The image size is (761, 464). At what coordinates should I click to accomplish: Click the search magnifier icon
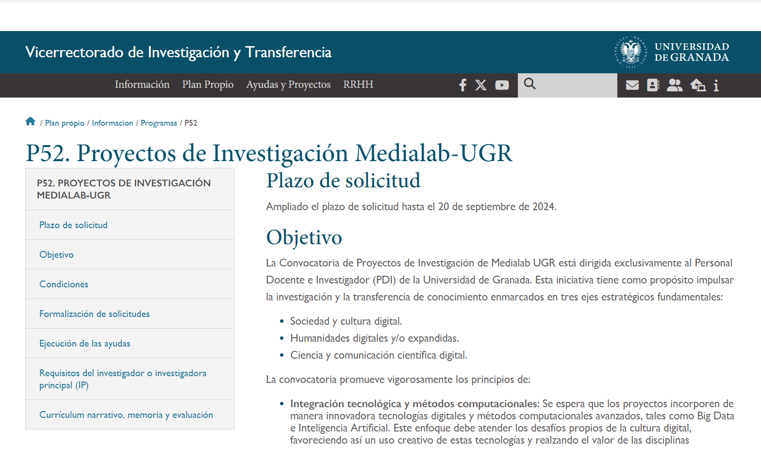[x=529, y=84]
